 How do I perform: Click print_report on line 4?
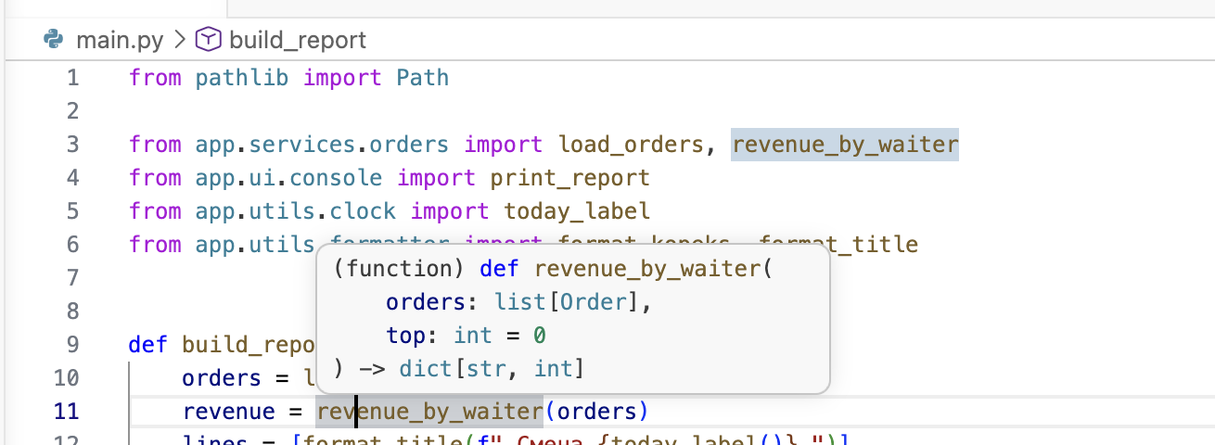tap(570, 178)
